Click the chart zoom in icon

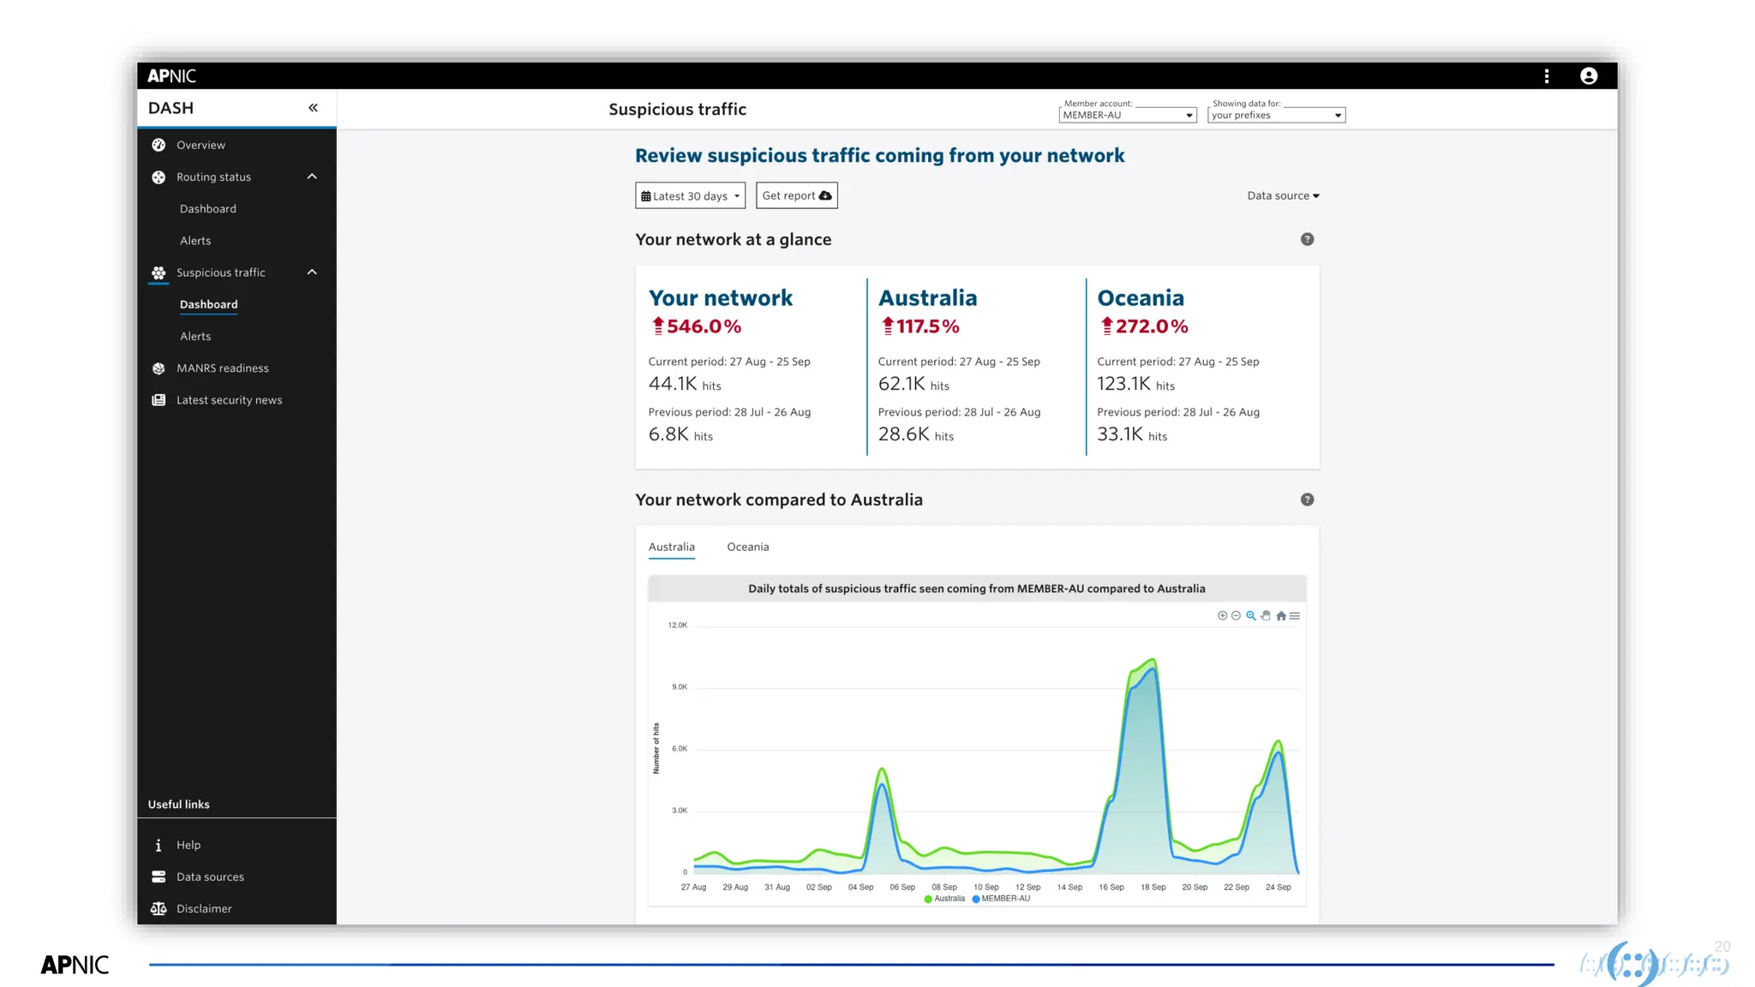[x=1222, y=616]
